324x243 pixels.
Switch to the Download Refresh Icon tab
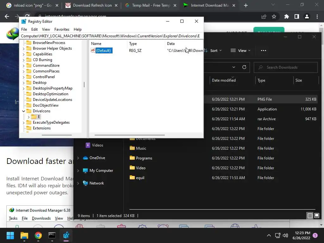coord(91,5)
